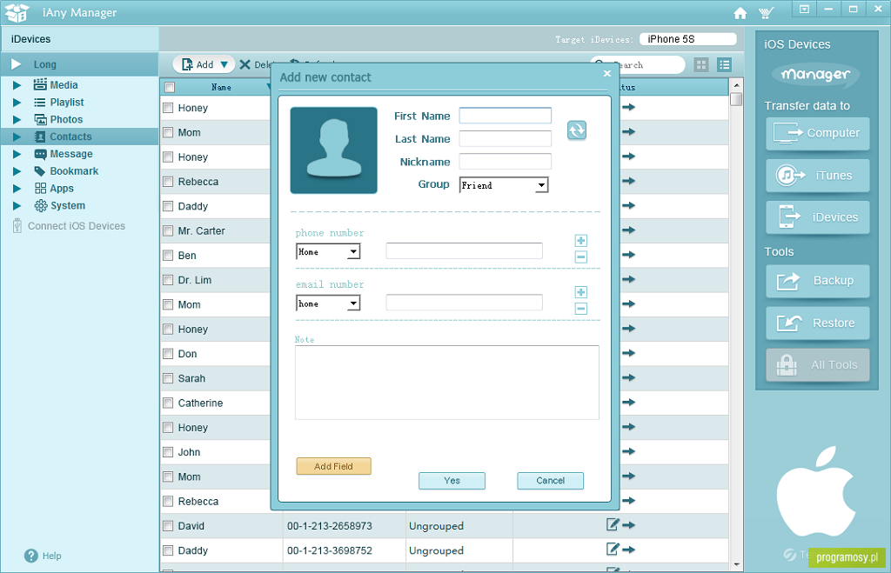Remove the phone number with the minus icon
The image size is (891, 573).
tap(580, 257)
